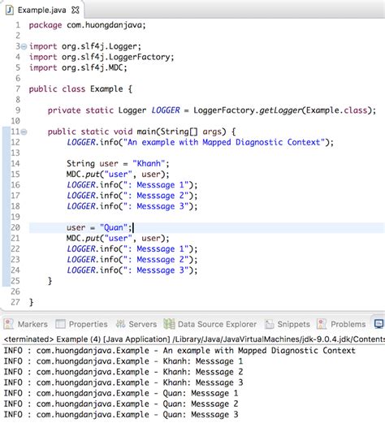Click 'Messsage 1' string on line 16
Screen dimensions: 385x423
coord(158,185)
